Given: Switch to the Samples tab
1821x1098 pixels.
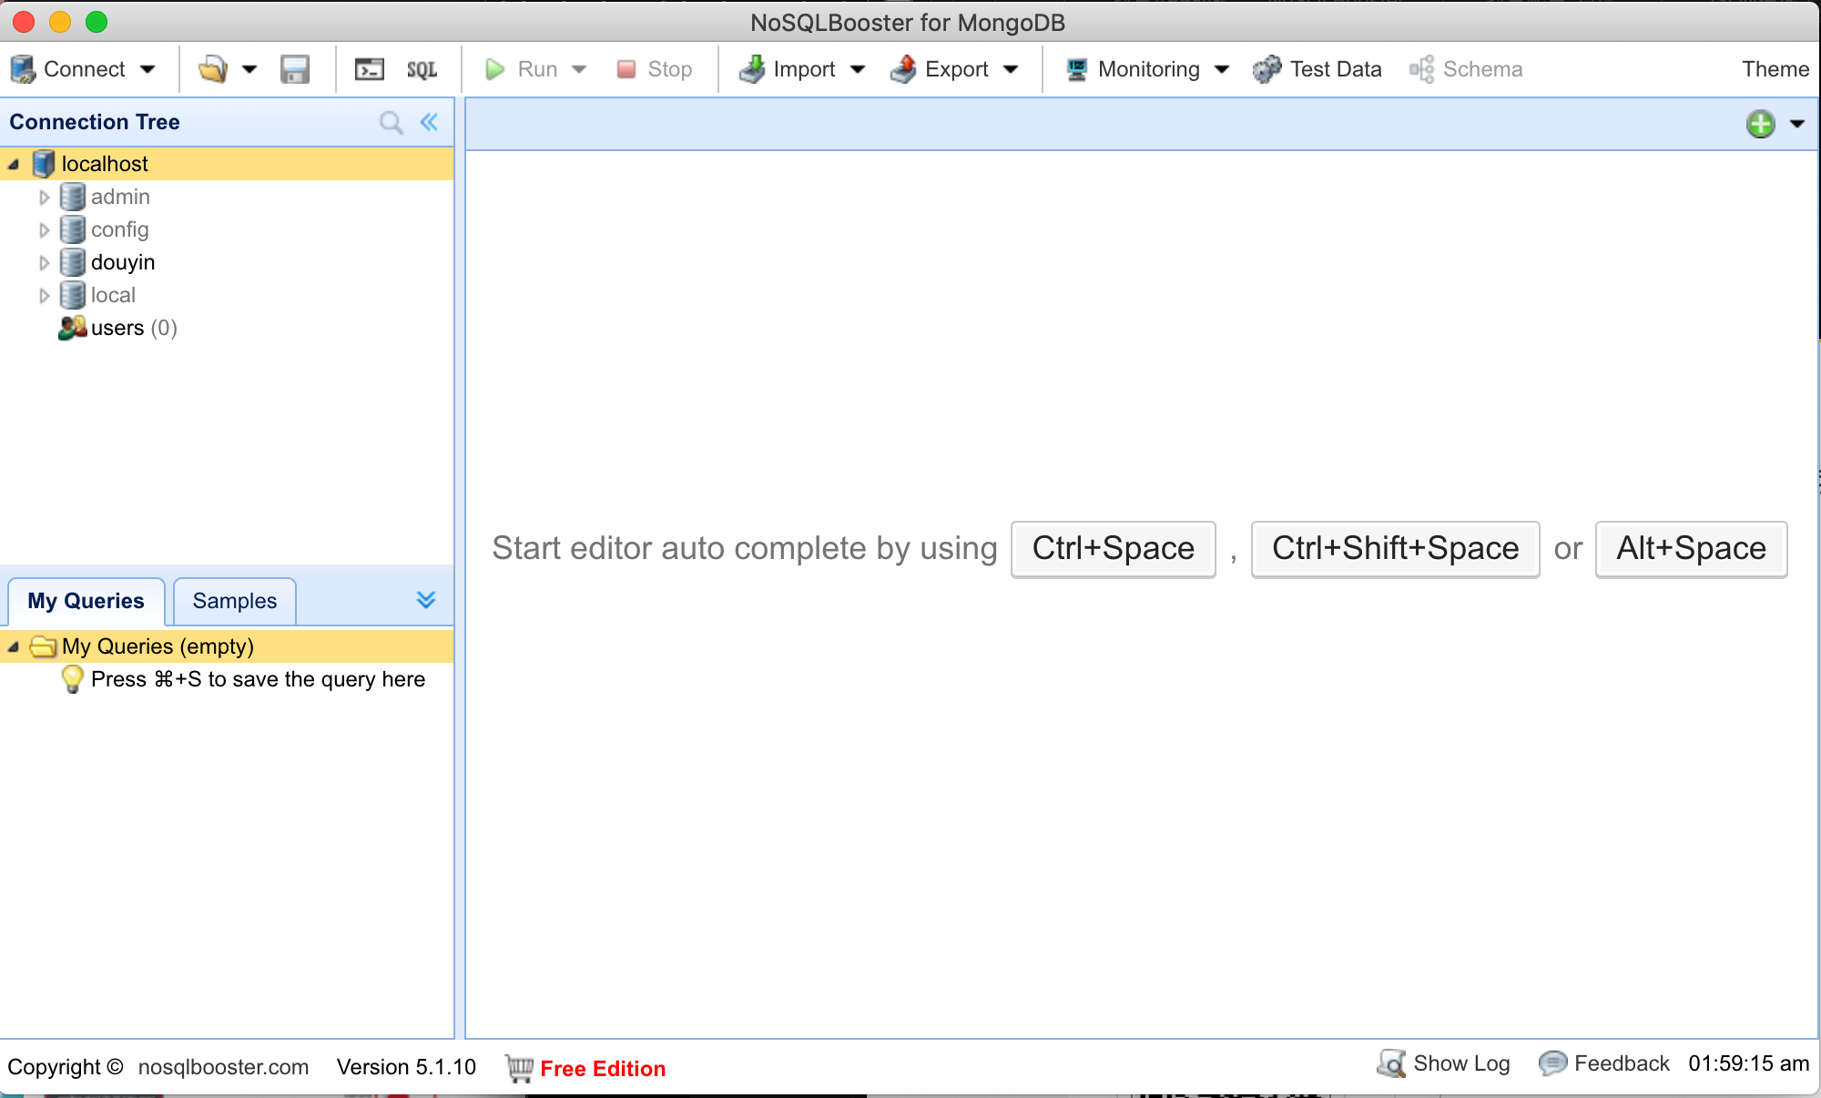Looking at the screenshot, I should (234, 601).
